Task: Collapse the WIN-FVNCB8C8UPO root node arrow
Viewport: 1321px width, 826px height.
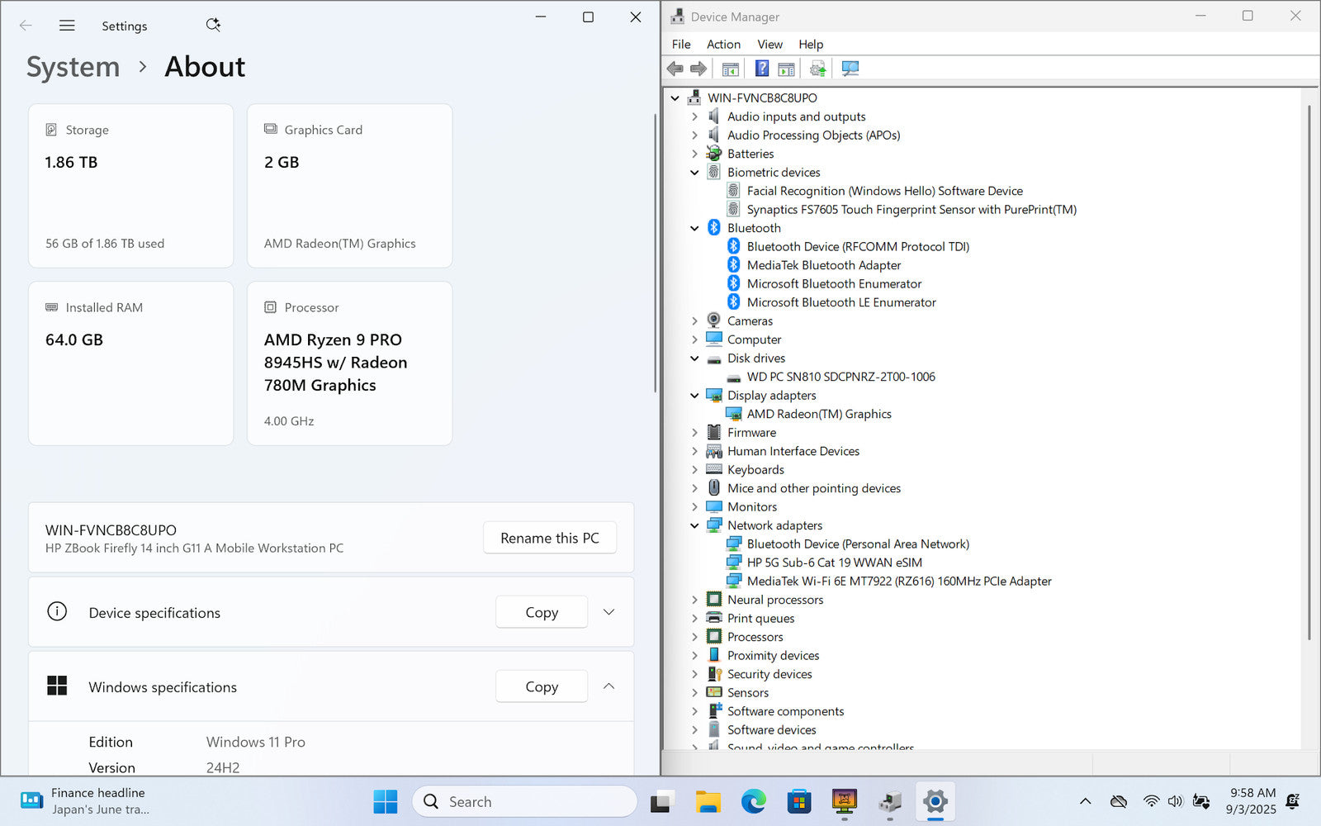Action: coord(675,97)
